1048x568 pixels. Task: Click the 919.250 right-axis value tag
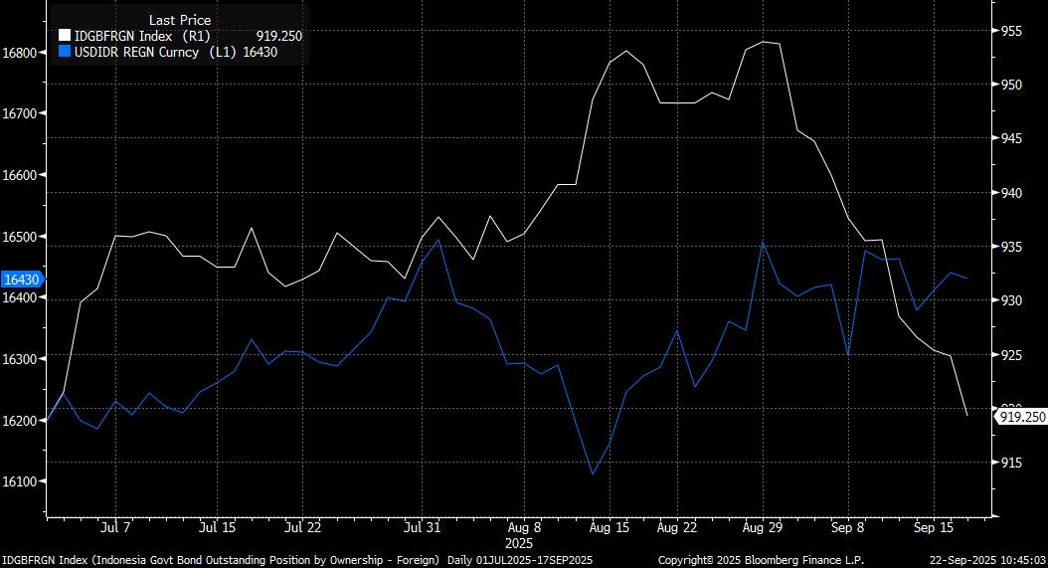pos(1022,418)
